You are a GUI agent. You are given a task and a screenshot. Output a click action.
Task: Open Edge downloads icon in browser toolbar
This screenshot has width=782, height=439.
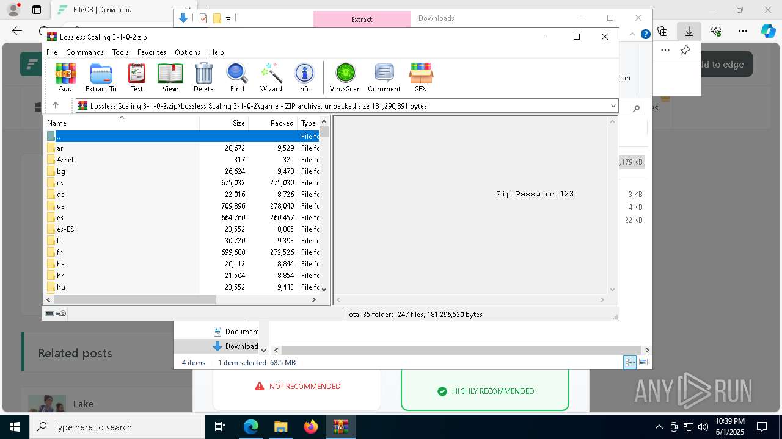[689, 31]
